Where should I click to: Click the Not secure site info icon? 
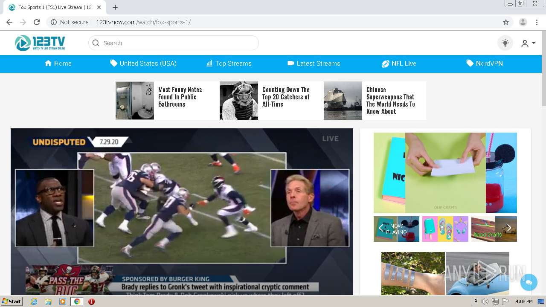[x=54, y=22]
